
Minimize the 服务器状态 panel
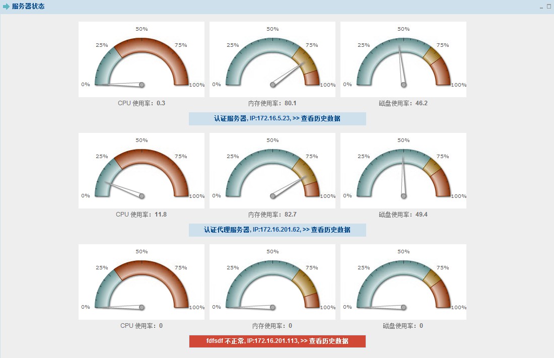click(541, 7)
